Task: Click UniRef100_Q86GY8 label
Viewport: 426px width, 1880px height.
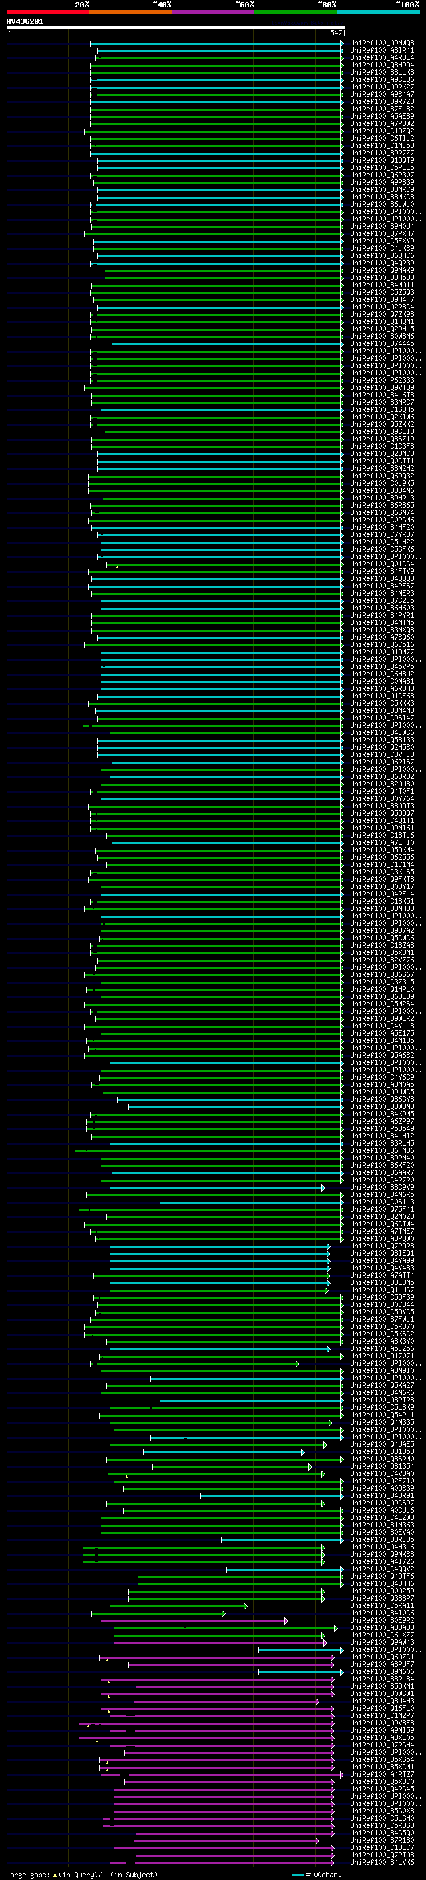Action: click(x=382, y=1099)
